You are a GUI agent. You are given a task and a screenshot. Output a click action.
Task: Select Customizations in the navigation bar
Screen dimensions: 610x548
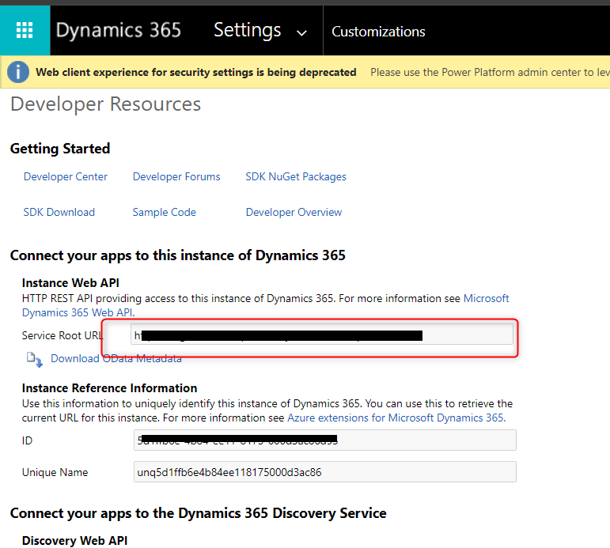(x=378, y=32)
